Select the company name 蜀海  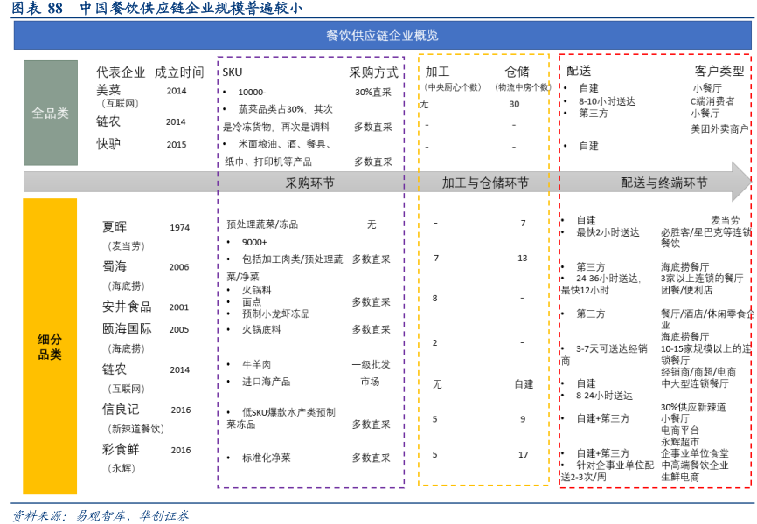[x=115, y=266]
